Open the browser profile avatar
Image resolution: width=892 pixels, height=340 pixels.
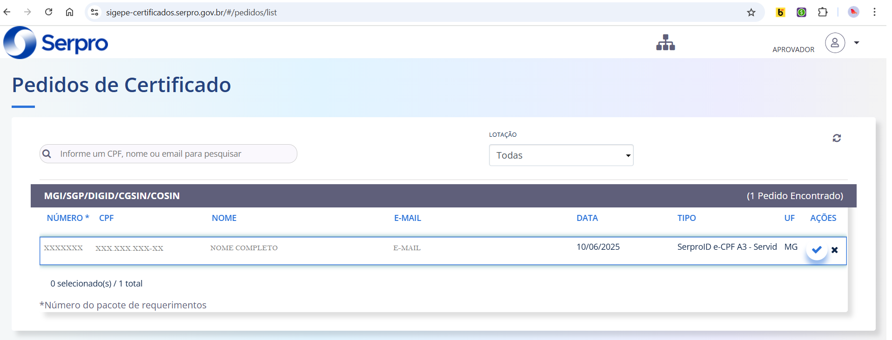pos(853,12)
